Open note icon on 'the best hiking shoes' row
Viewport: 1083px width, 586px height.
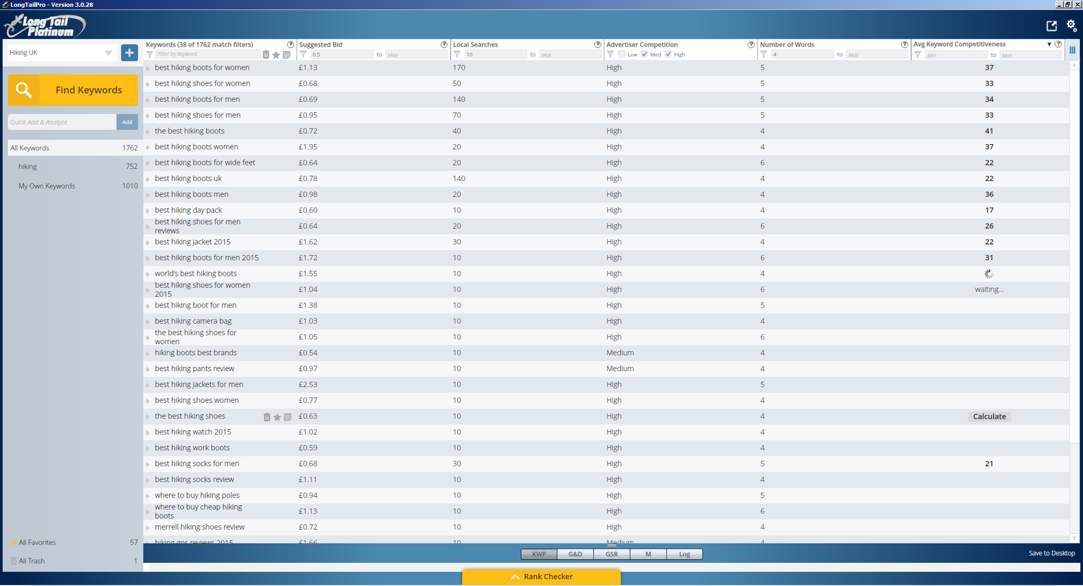288,417
